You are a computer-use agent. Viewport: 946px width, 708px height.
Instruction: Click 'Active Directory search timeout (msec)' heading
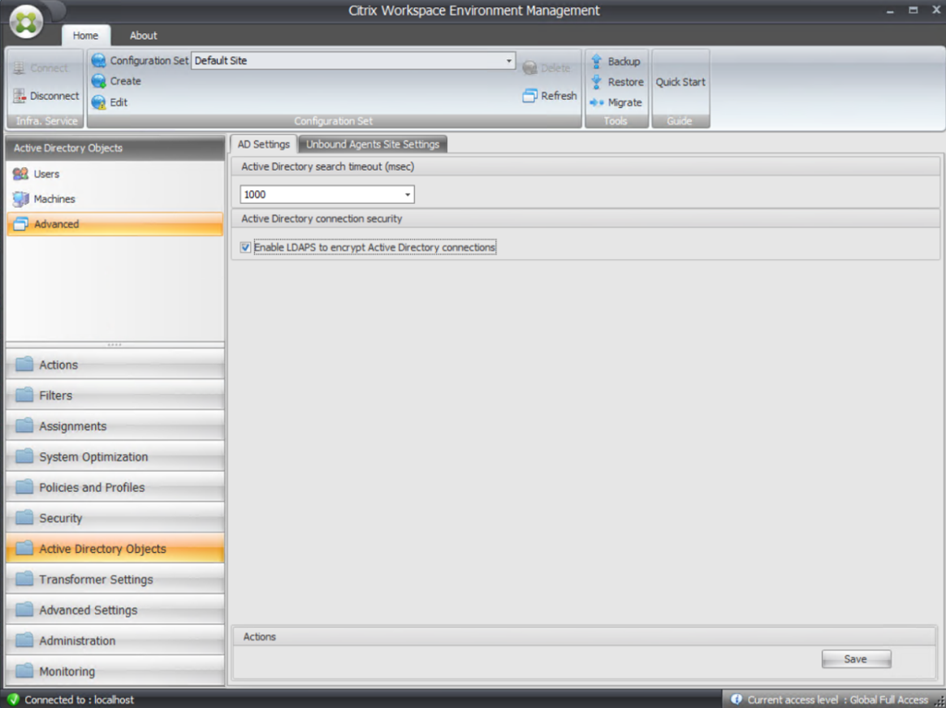click(328, 166)
